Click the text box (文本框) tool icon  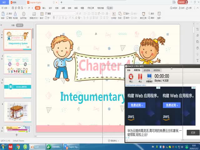tap(114, 14)
